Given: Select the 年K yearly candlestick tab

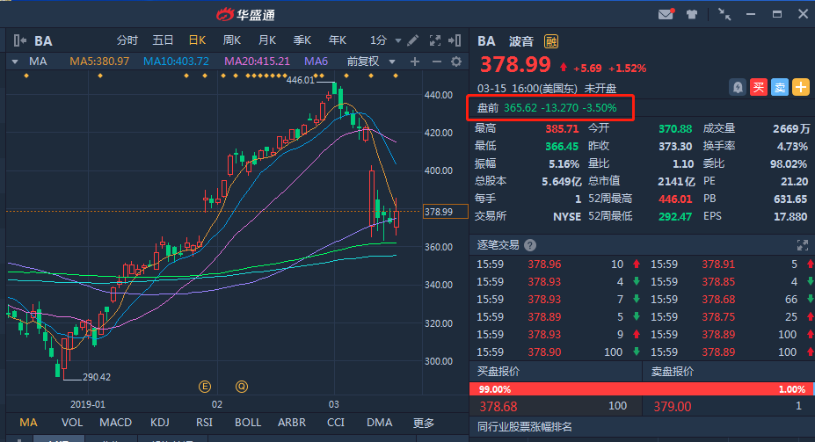Looking at the screenshot, I should [x=338, y=40].
